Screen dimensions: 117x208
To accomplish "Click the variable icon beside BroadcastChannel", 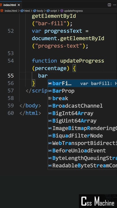I will coord(50,106).
